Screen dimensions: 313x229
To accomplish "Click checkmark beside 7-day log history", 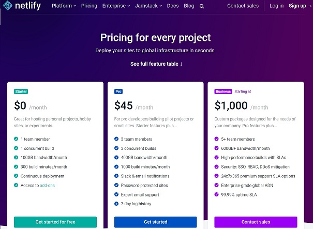I will [x=116, y=204].
